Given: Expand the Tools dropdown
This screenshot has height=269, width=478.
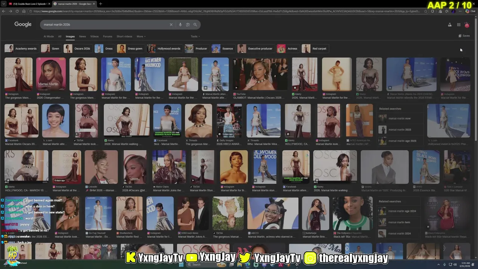Looking at the screenshot, I should [x=195, y=37].
